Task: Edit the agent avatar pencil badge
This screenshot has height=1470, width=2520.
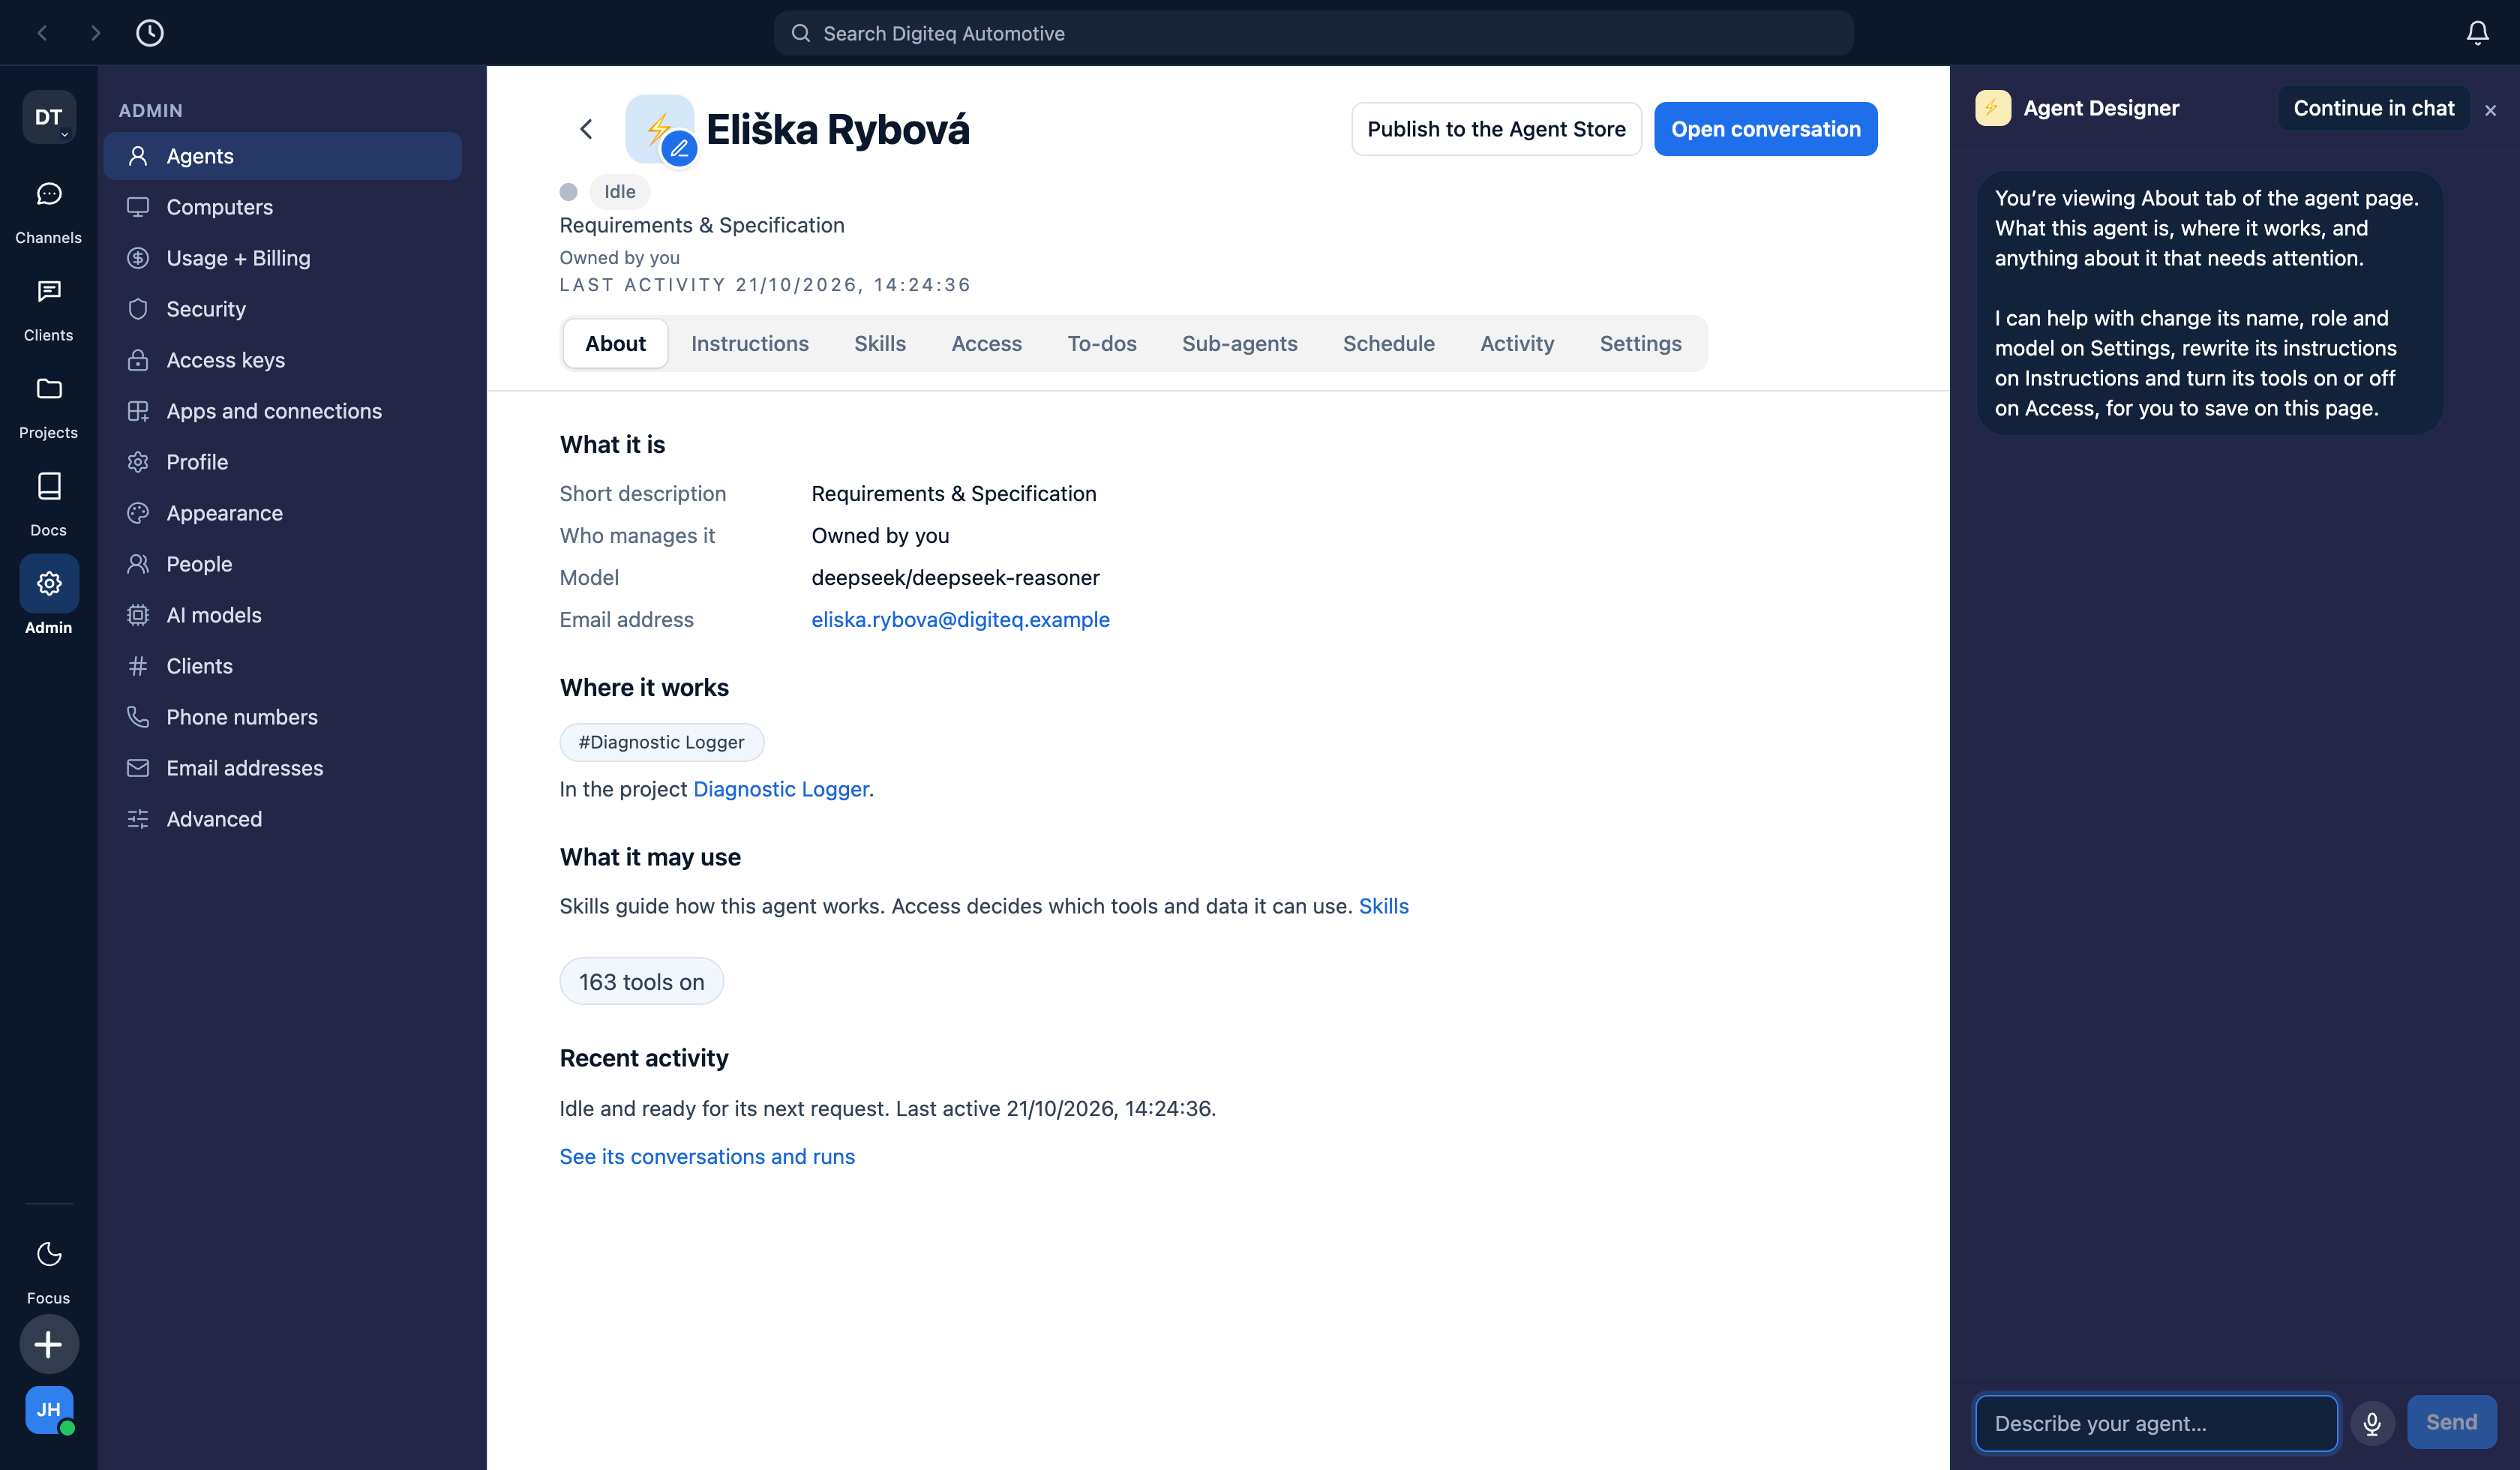Action: pos(679,149)
